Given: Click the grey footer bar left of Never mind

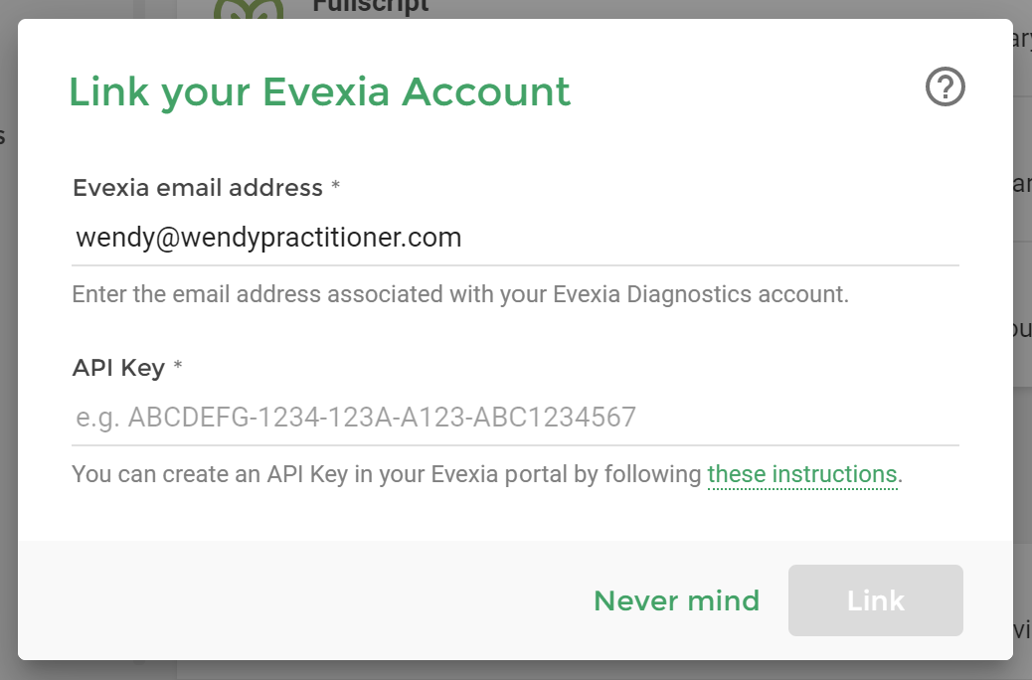Looking at the screenshot, I should [x=298, y=600].
